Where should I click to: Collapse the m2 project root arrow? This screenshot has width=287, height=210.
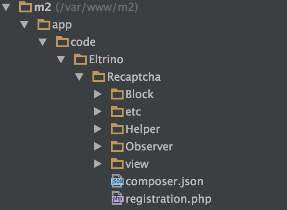pos(6,7)
